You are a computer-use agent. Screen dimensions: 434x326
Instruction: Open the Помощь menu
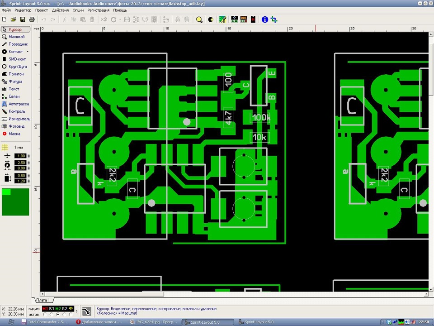pyautogui.click(x=120, y=10)
